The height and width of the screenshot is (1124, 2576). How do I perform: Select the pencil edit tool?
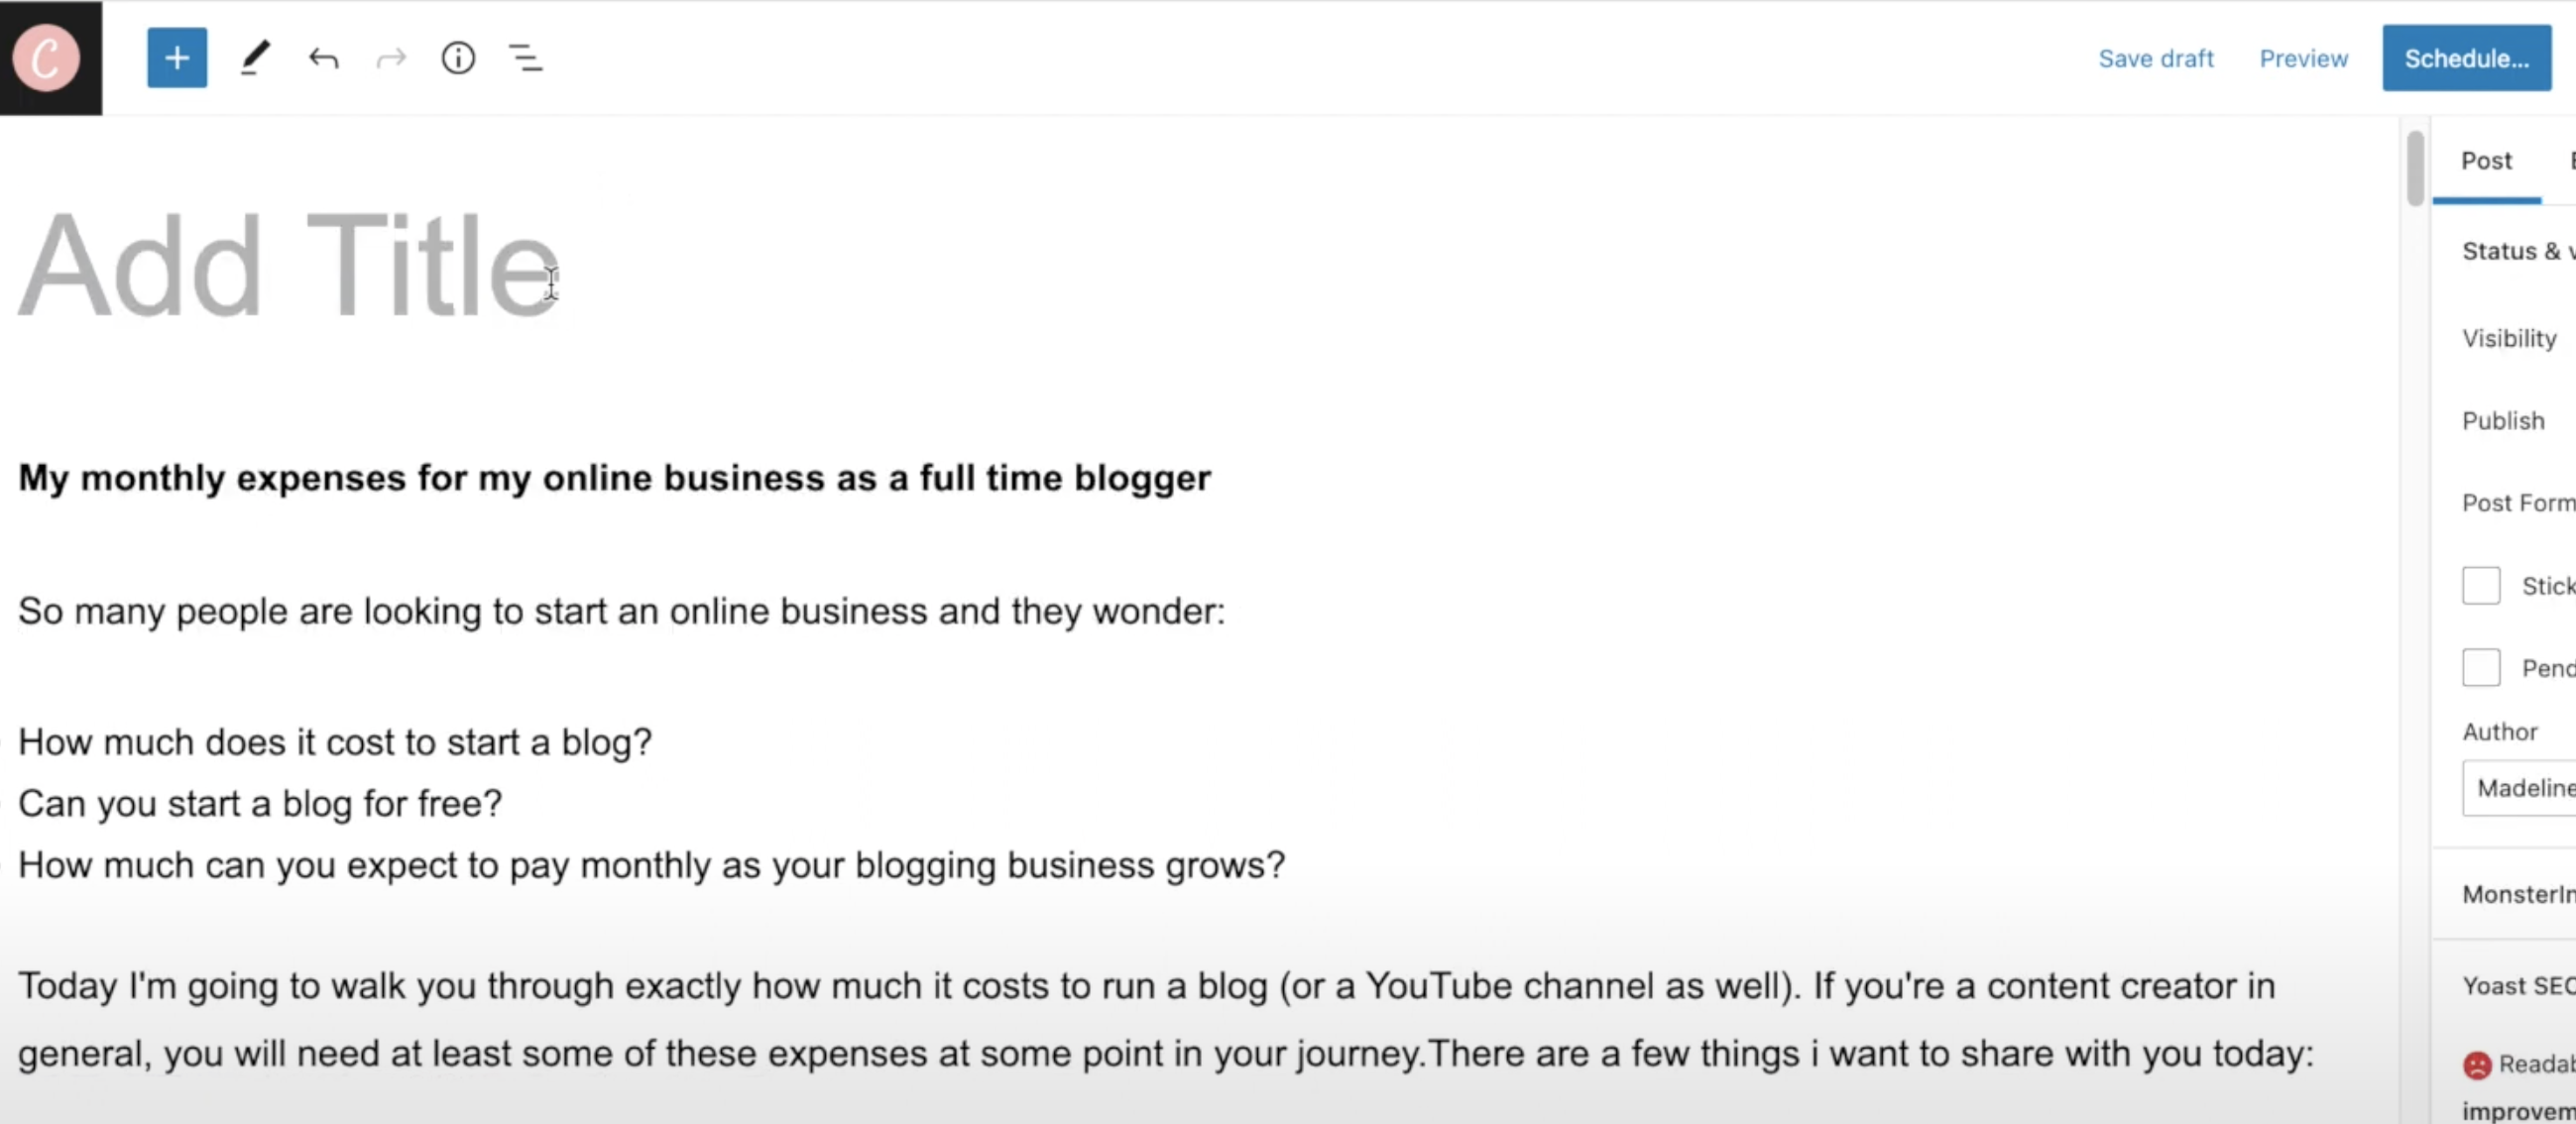click(x=255, y=58)
